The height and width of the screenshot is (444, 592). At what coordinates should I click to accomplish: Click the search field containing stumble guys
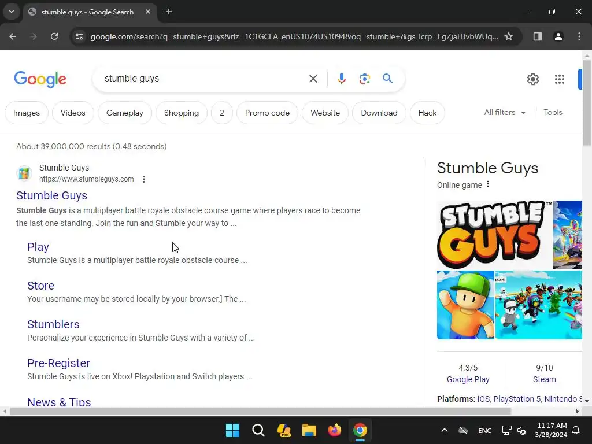coord(204,79)
